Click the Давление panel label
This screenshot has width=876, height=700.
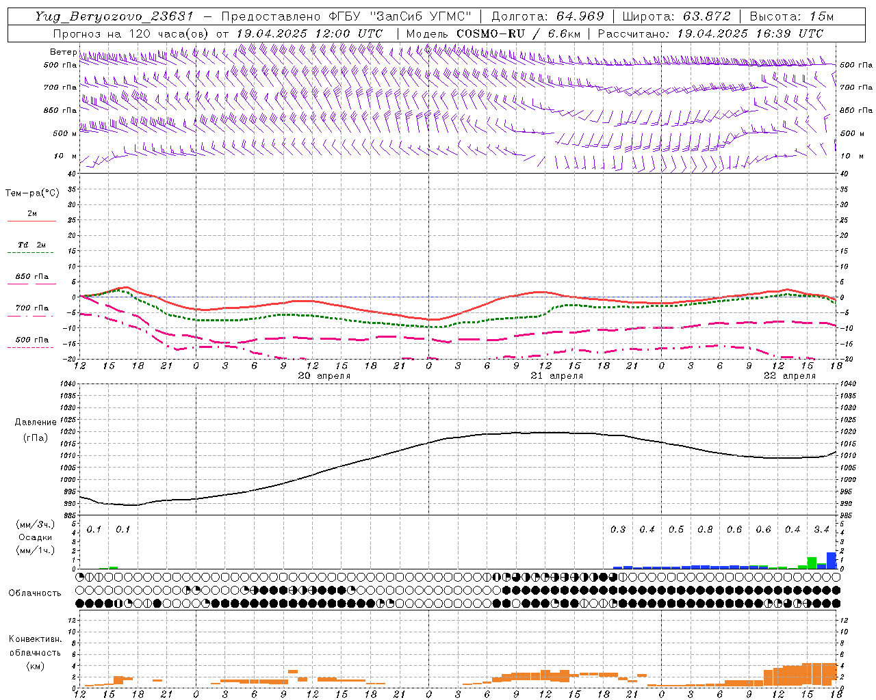click(x=36, y=422)
